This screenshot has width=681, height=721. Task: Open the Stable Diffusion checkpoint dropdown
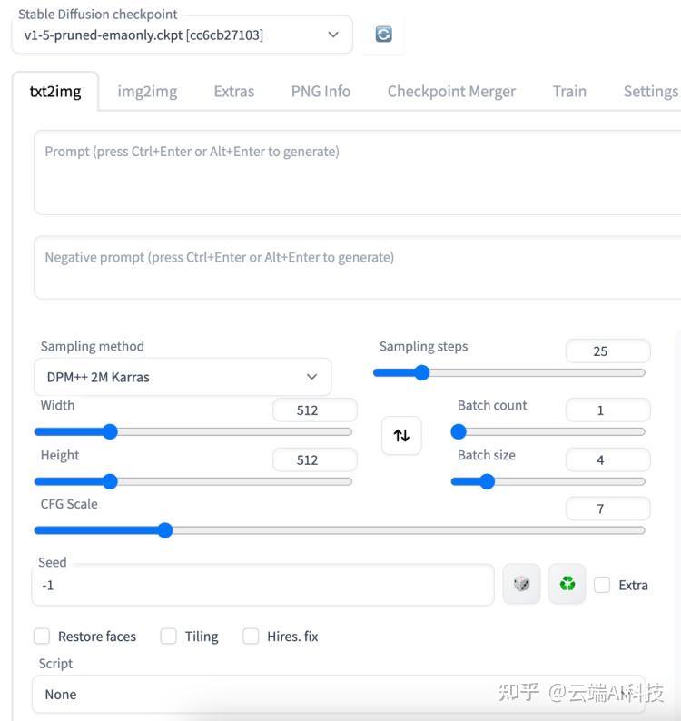[x=182, y=35]
